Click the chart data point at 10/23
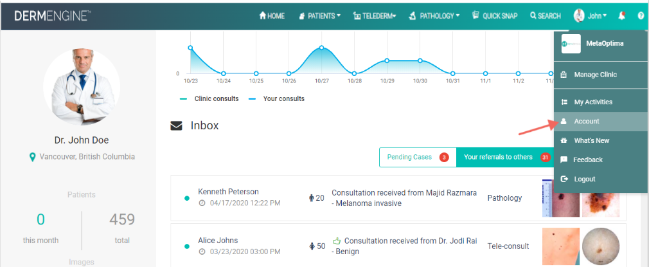 click(190, 48)
